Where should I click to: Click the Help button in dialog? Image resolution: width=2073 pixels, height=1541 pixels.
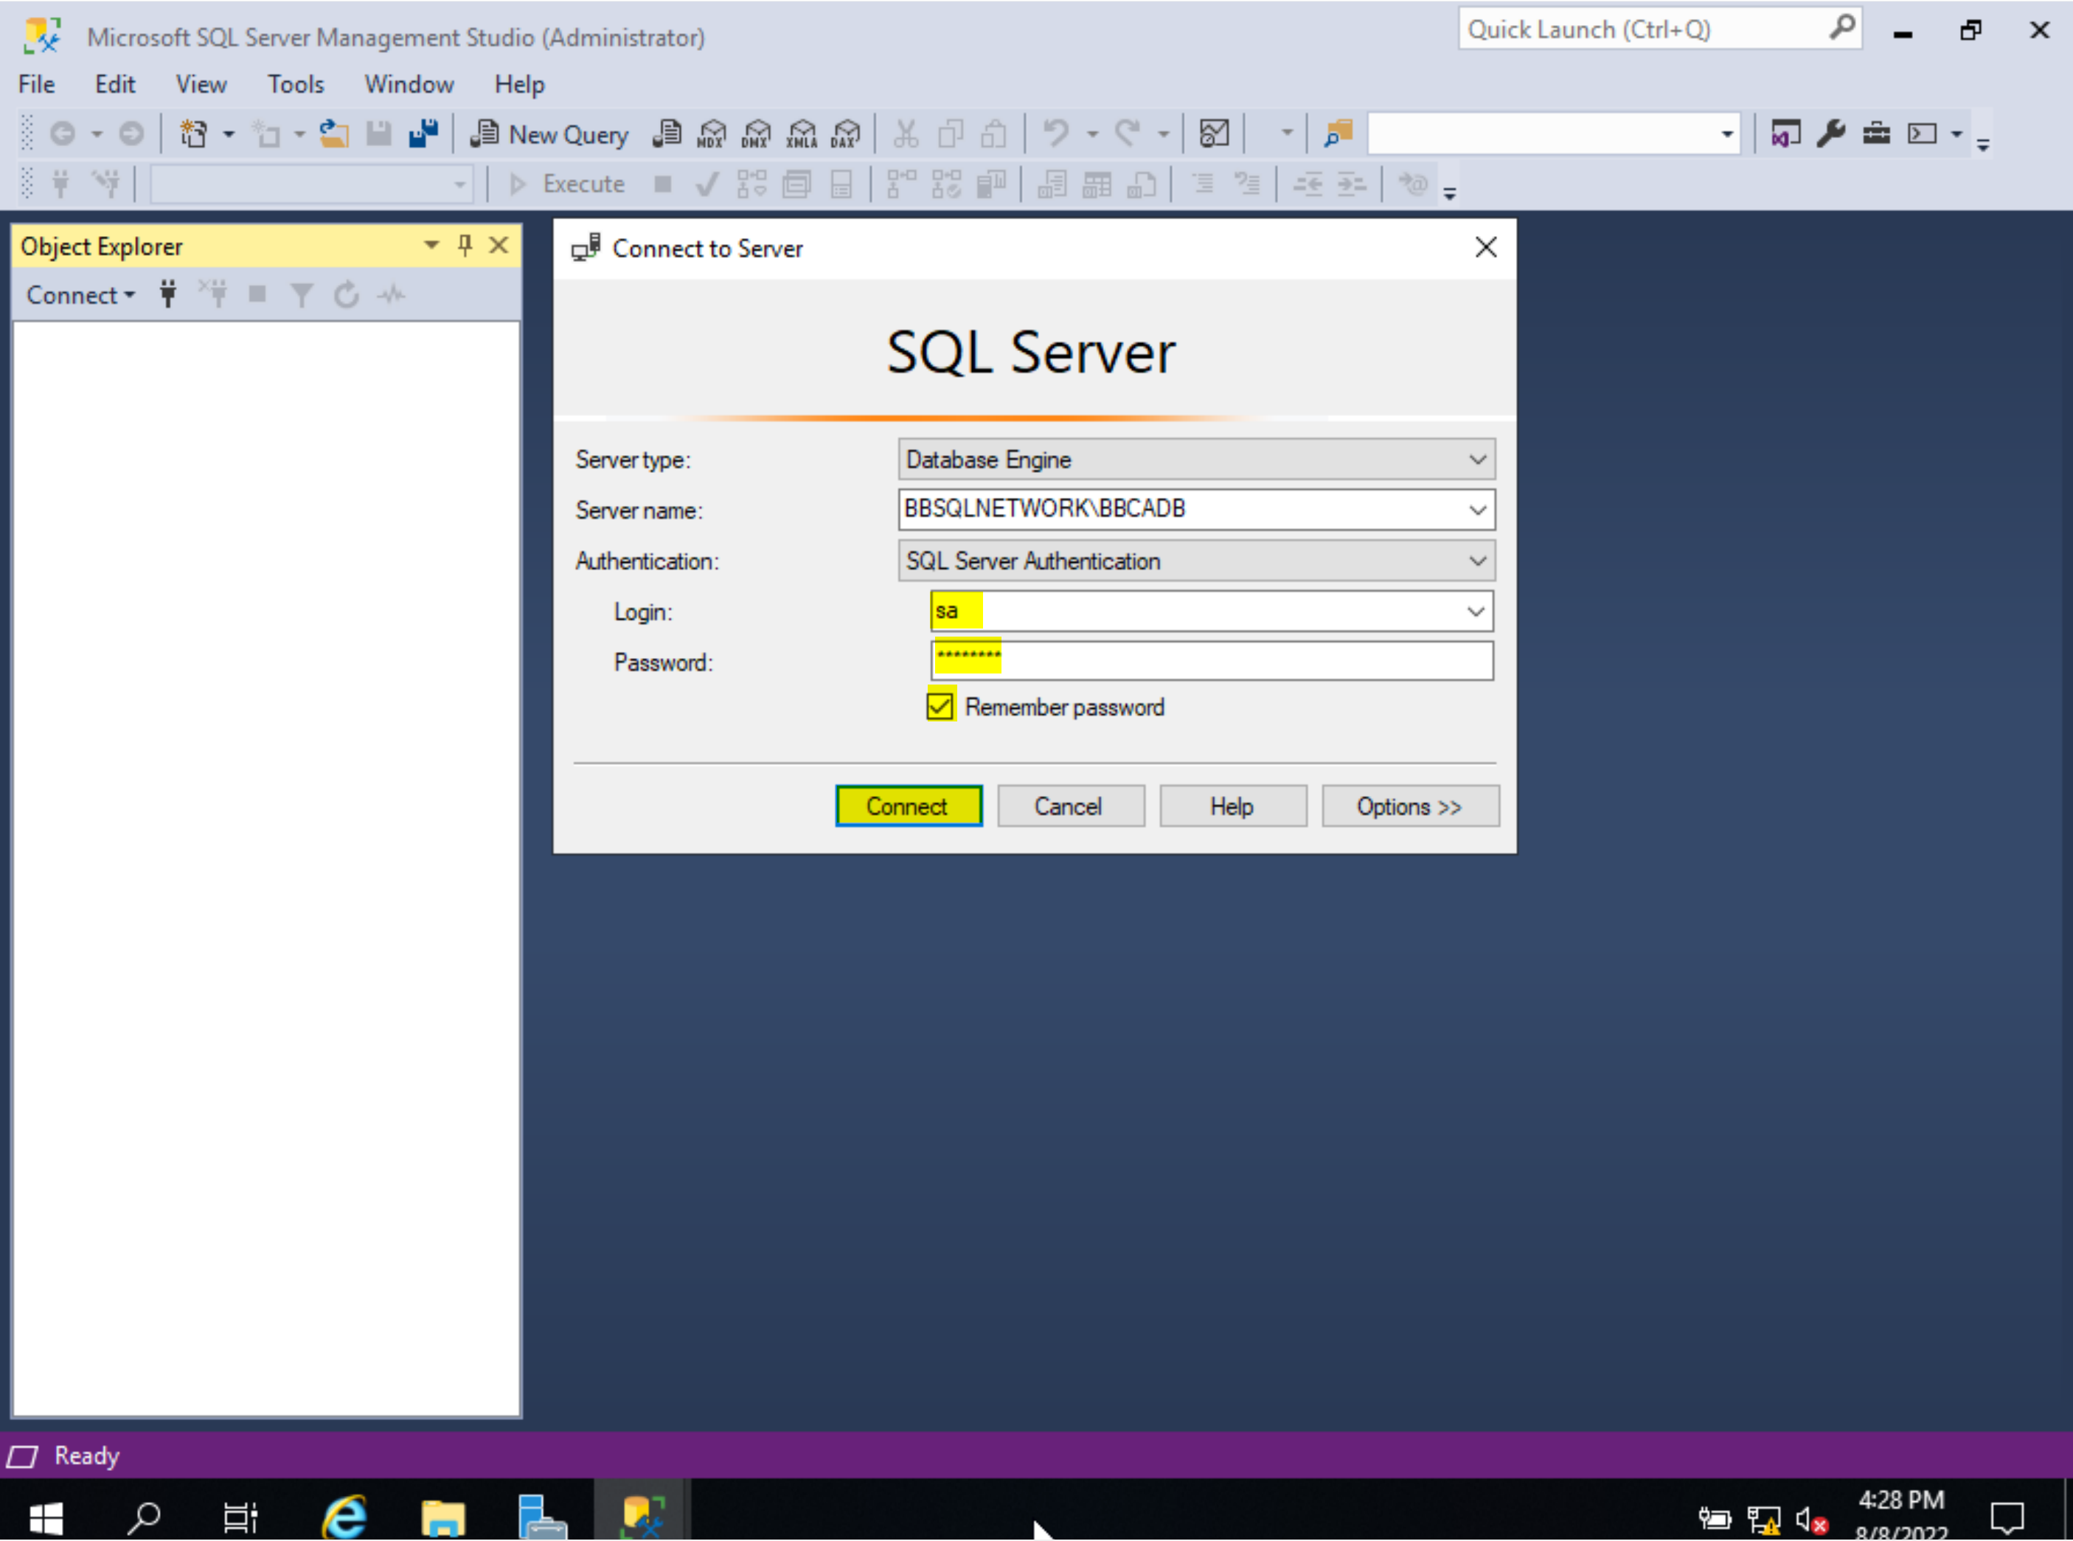[x=1233, y=806]
